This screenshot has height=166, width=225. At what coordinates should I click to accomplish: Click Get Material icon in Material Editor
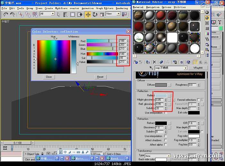136,62
